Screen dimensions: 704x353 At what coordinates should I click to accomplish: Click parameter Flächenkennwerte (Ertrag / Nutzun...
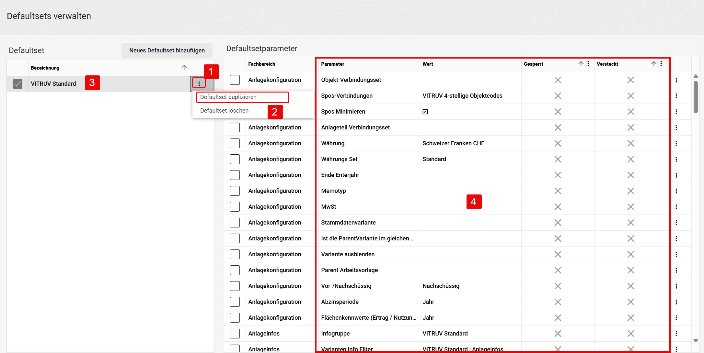coord(368,318)
